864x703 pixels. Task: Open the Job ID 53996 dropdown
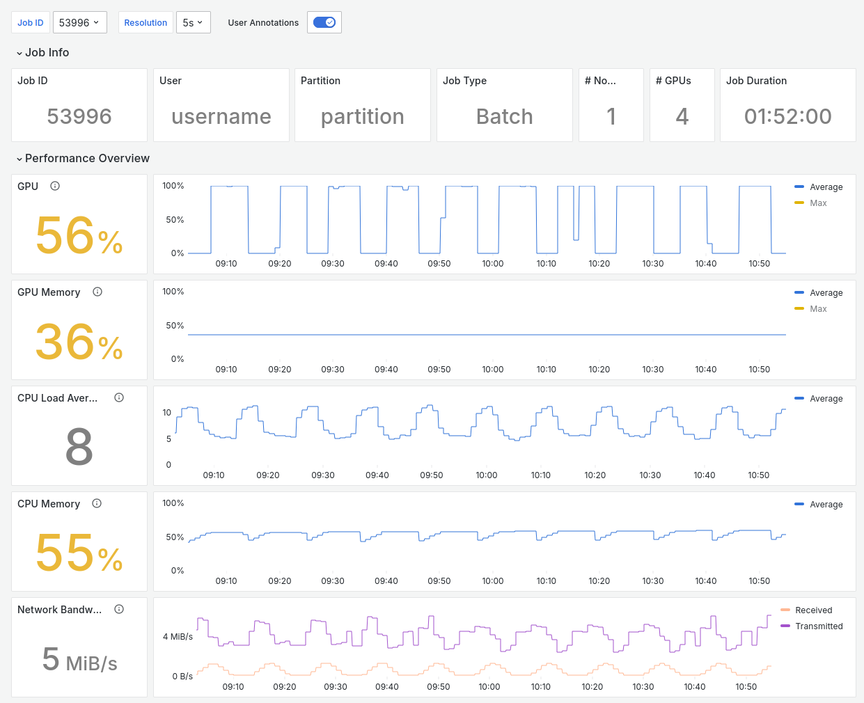pos(80,22)
